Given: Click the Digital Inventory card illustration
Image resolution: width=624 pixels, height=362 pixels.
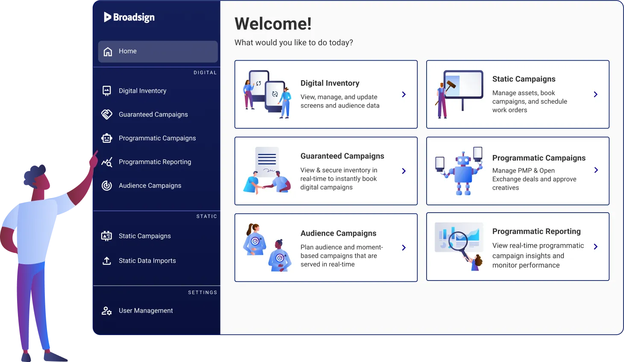Looking at the screenshot, I should (267, 94).
